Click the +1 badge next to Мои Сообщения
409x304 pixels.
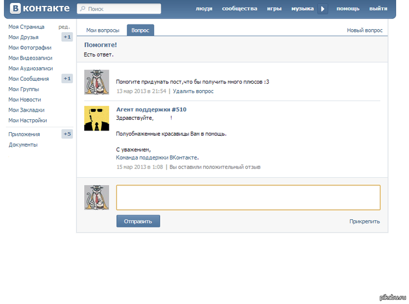[x=67, y=79]
